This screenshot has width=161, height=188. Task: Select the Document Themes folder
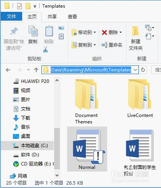pos(87,102)
